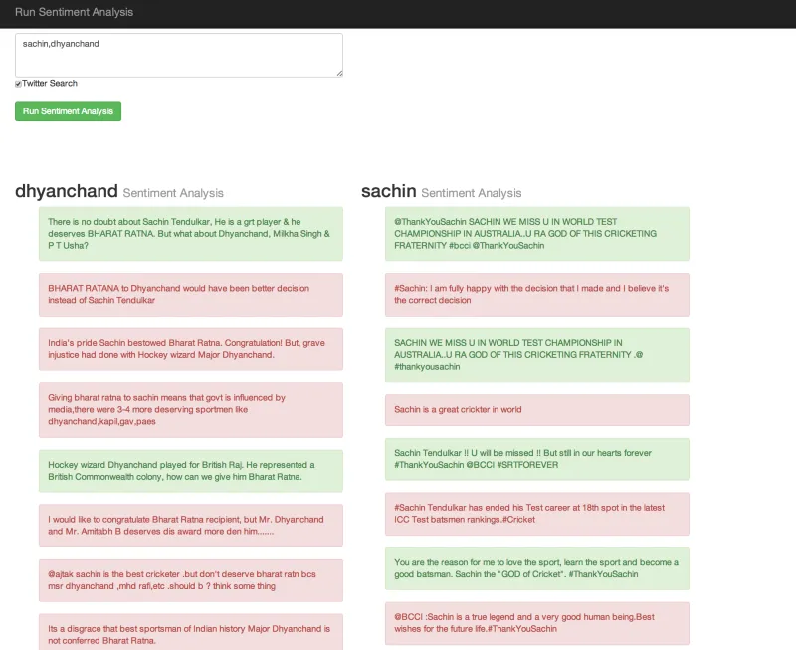The image size is (796, 650).
Task: Click the @ajtak sachin best cricketer tweet
Action: coord(191,580)
